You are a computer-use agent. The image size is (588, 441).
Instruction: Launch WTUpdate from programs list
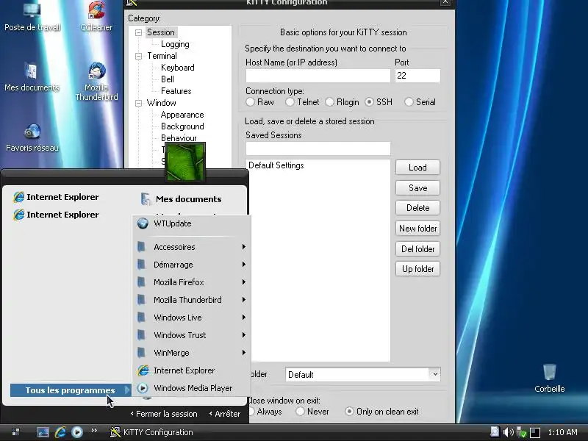(x=191, y=223)
